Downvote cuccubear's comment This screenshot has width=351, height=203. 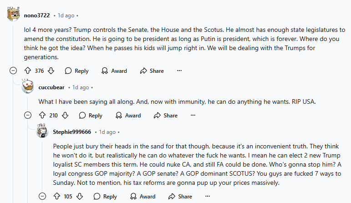coord(66,116)
